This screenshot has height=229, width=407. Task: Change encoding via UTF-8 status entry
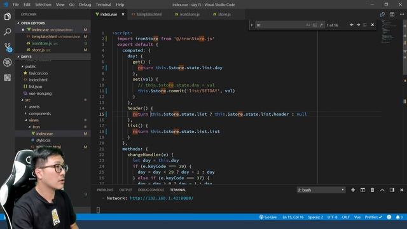pos(332,217)
